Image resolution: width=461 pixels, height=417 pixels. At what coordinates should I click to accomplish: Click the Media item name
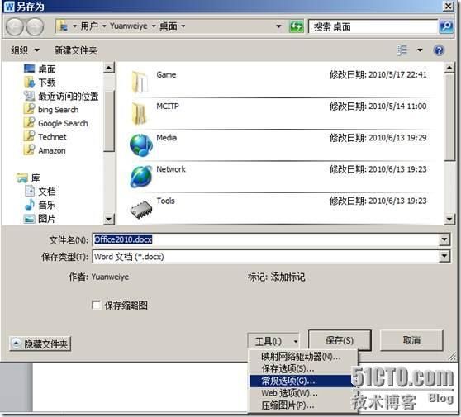(x=166, y=138)
